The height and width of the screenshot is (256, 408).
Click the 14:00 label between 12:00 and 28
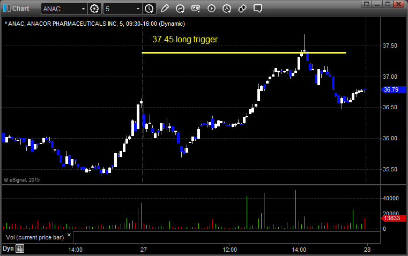click(x=299, y=250)
